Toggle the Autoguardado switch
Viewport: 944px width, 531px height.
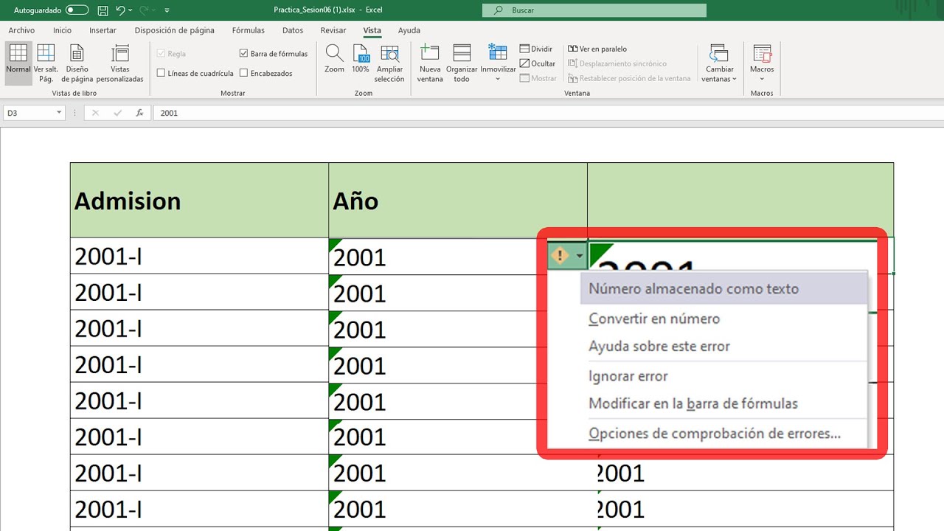[77, 10]
